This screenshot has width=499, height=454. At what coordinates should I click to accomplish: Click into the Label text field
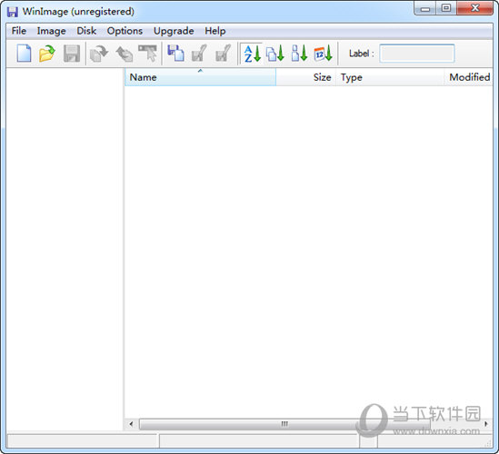[x=417, y=54]
